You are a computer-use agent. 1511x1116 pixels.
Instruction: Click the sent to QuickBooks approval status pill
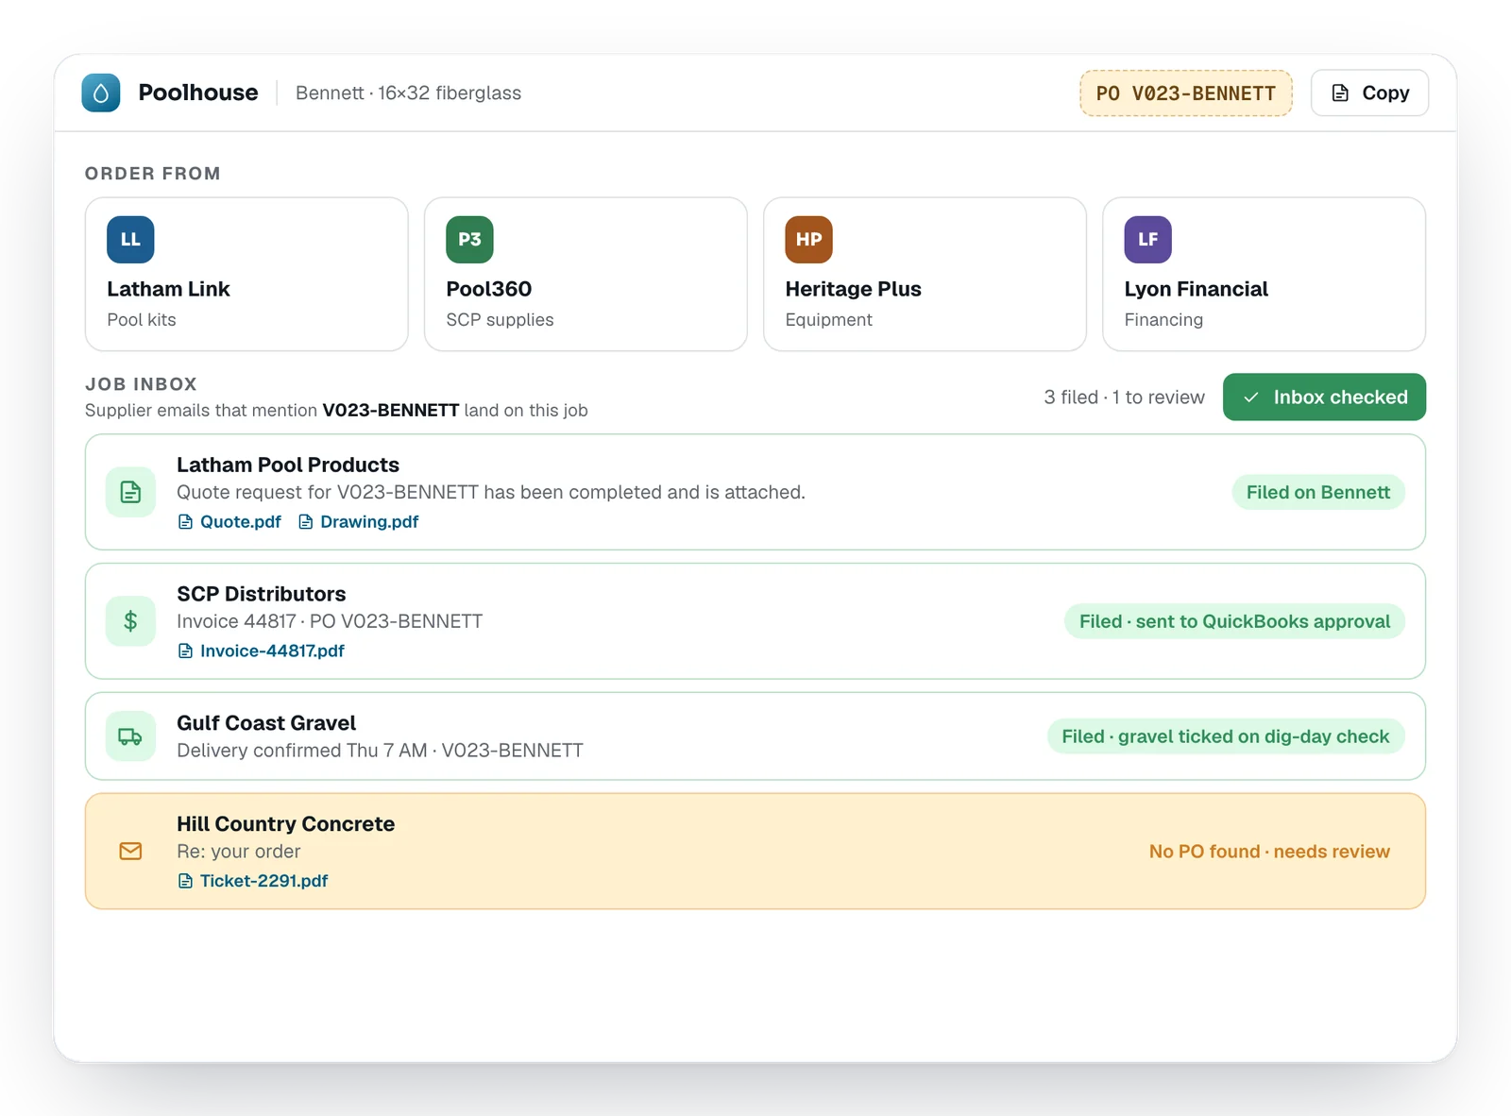1234,621
